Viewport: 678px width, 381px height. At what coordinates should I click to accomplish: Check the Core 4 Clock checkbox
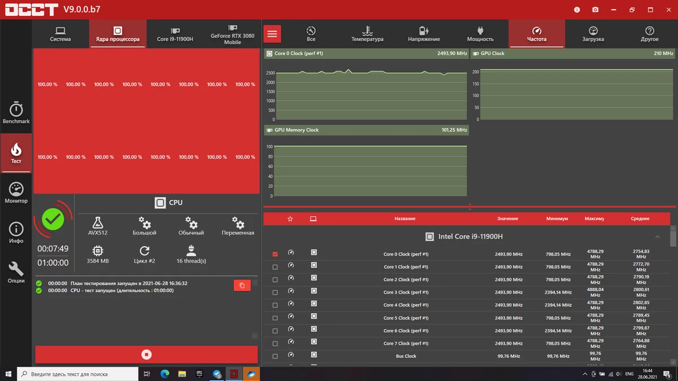click(275, 305)
